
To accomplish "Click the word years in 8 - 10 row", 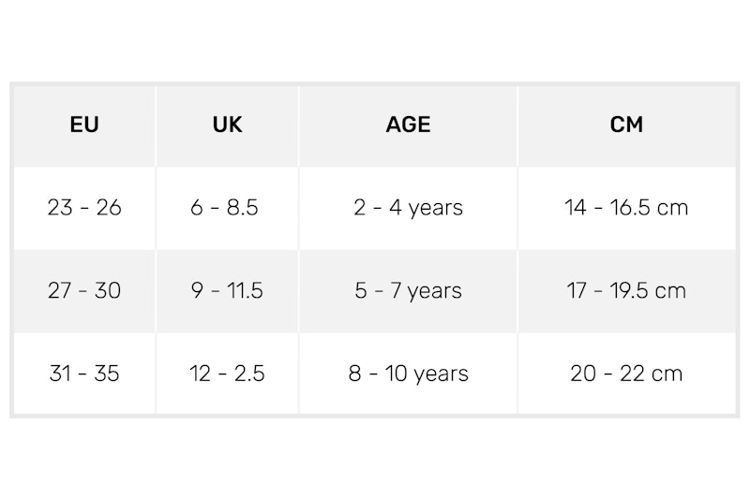I will click(x=441, y=374).
